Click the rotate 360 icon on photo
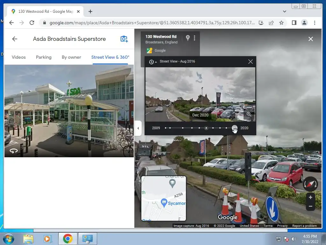Screen dimensions: 326x245 click(13, 151)
